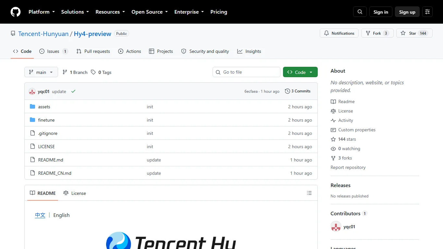This screenshot has height=249, width=443.
Task: Open the Releases heading link
Action: tap(340, 185)
